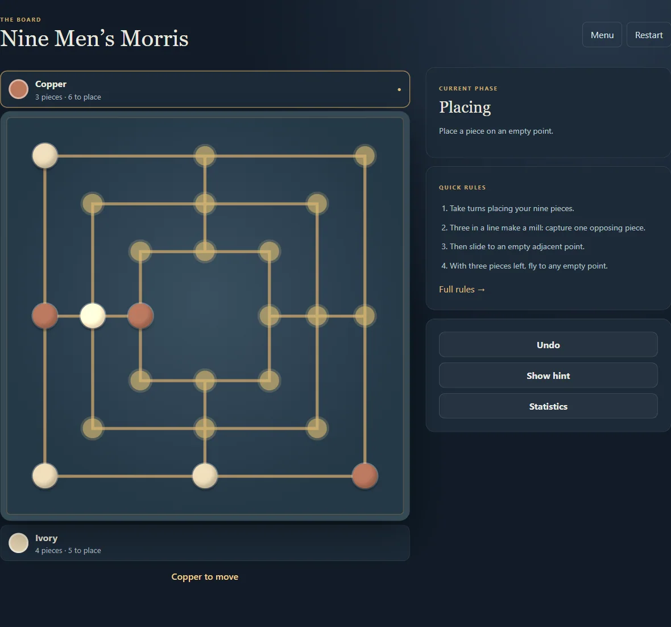Click '3 pieces · 6 to place' text
The width and height of the screenshot is (671, 627).
coord(68,97)
